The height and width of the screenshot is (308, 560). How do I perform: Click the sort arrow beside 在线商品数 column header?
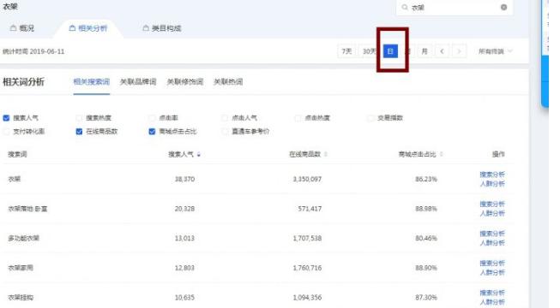(x=325, y=154)
